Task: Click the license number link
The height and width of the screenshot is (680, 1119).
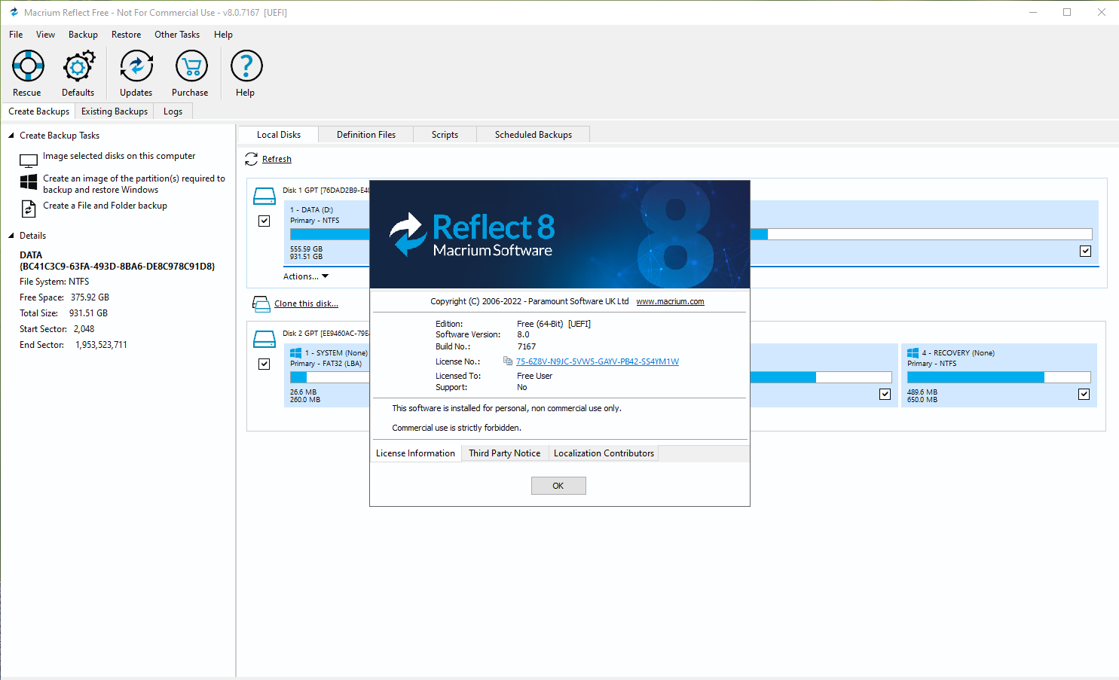Action: 598,361
